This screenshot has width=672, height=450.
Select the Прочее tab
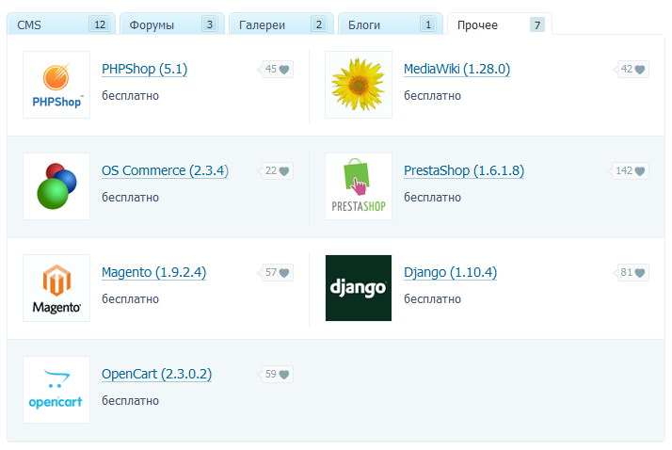tap(500, 24)
